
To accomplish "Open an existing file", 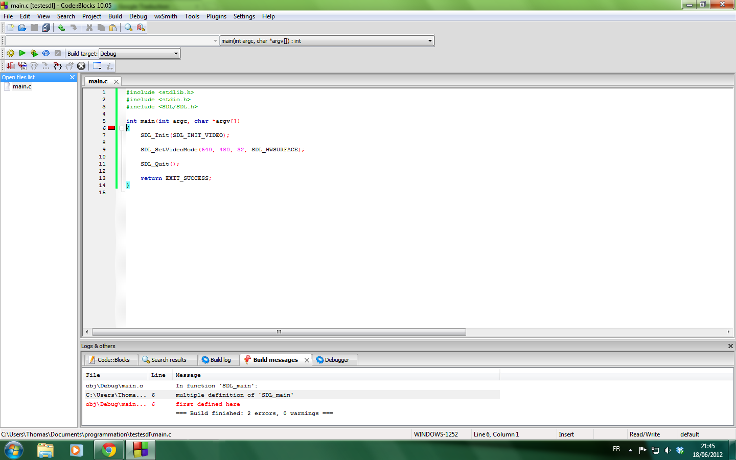I will click(x=21, y=28).
